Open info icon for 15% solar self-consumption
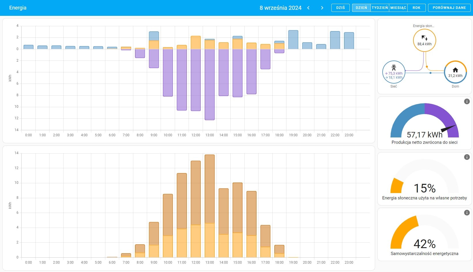Viewport: 473px width, 272px height. click(x=467, y=157)
